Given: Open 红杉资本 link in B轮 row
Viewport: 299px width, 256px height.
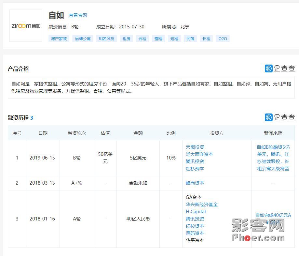Looking at the screenshot, I should (195, 169).
